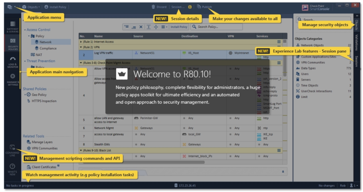
Task: Switch to the Security Policies view
Action: (12, 44)
